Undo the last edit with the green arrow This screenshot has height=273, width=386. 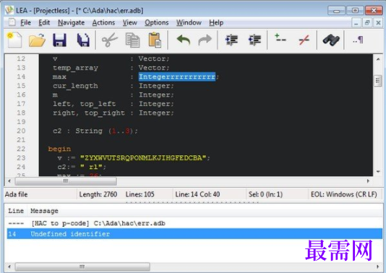[184, 40]
